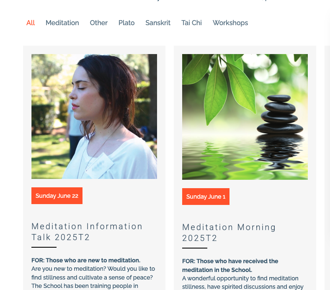Select the Tai Chi tab
Screen dimensions: 330x290
(x=191, y=23)
